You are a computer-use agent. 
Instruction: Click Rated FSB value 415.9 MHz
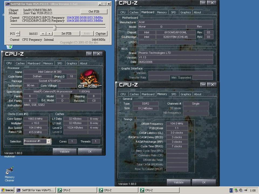[x=36, y=132]
